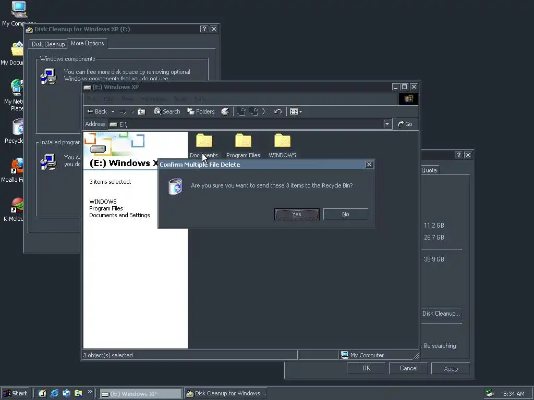Image resolution: width=534 pixels, height=400 pixels.
Task: Open the File menu in Explorer
Action: tap(91, 99)
